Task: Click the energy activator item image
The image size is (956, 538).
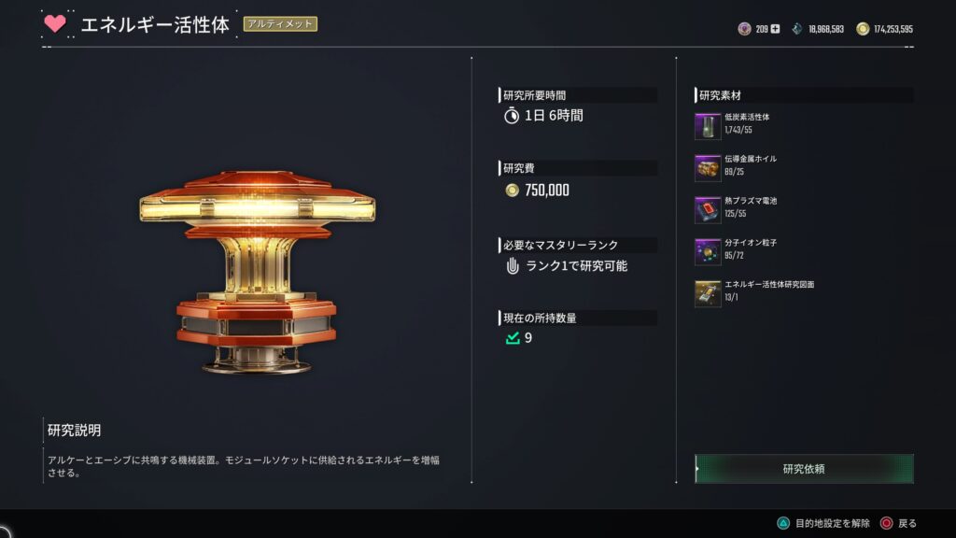Action: coord(257,272)
